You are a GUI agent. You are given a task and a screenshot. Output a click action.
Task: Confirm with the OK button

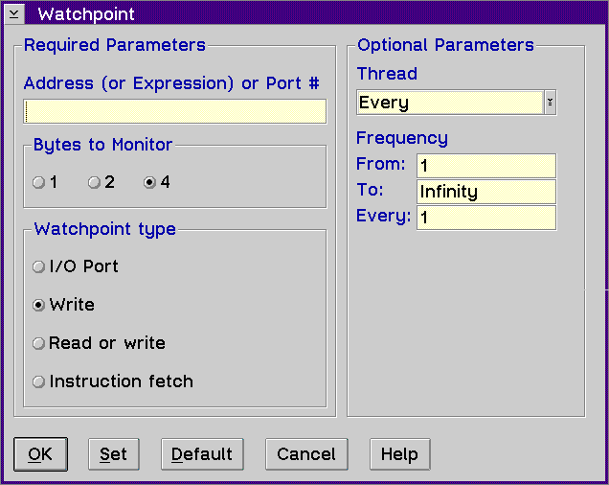40,454
